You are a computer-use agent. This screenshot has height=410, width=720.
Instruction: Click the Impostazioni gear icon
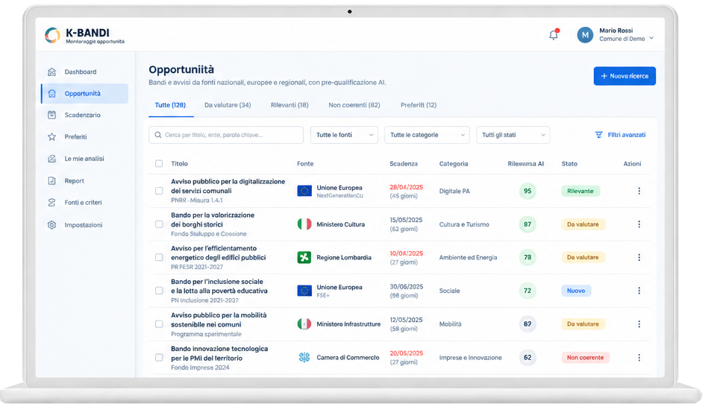tap(52, 224)
